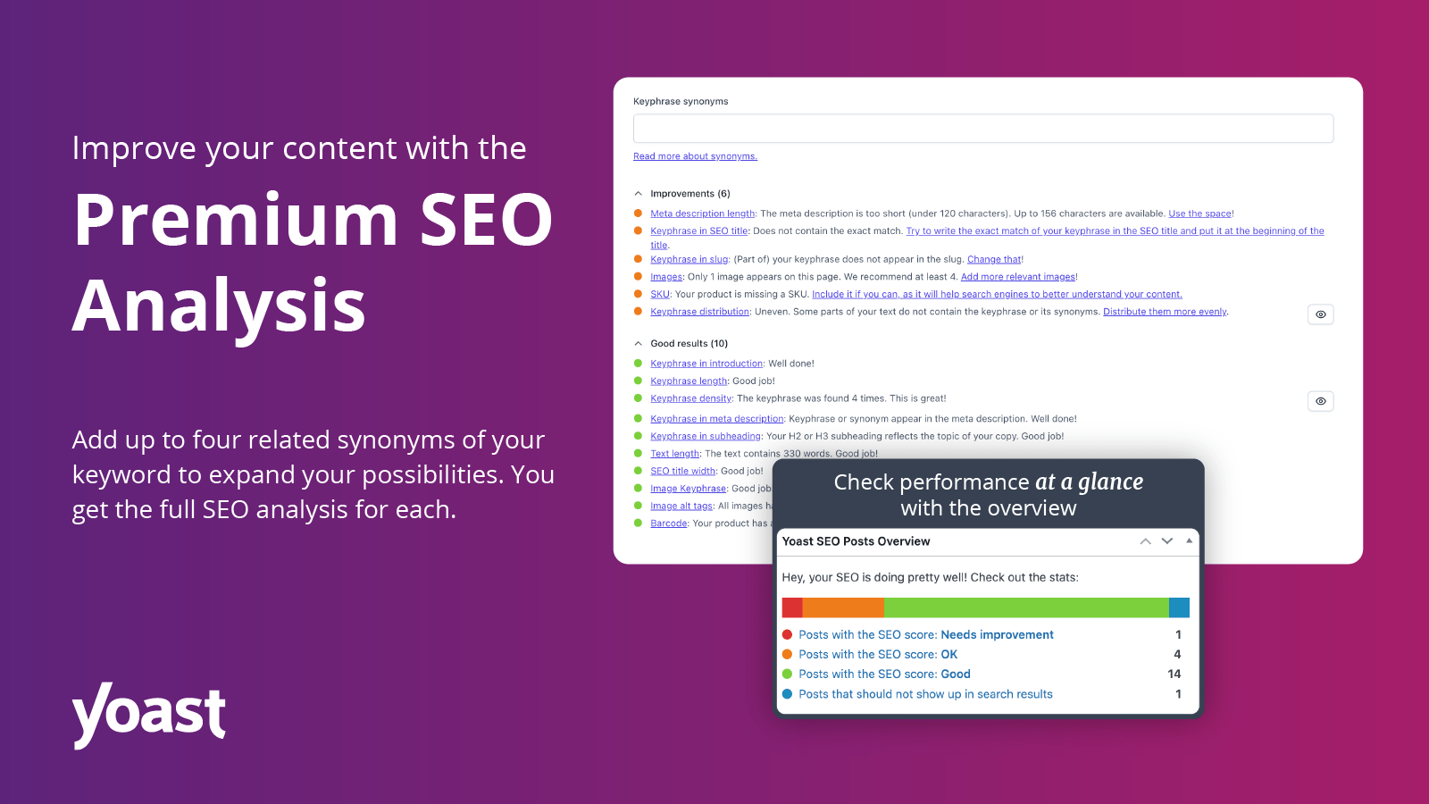
Task: Collapse the Good results section
Action: coord(638,343)
